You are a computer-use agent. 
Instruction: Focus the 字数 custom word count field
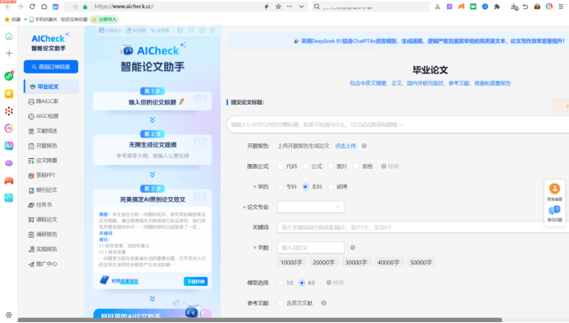[x=311, y=247]
